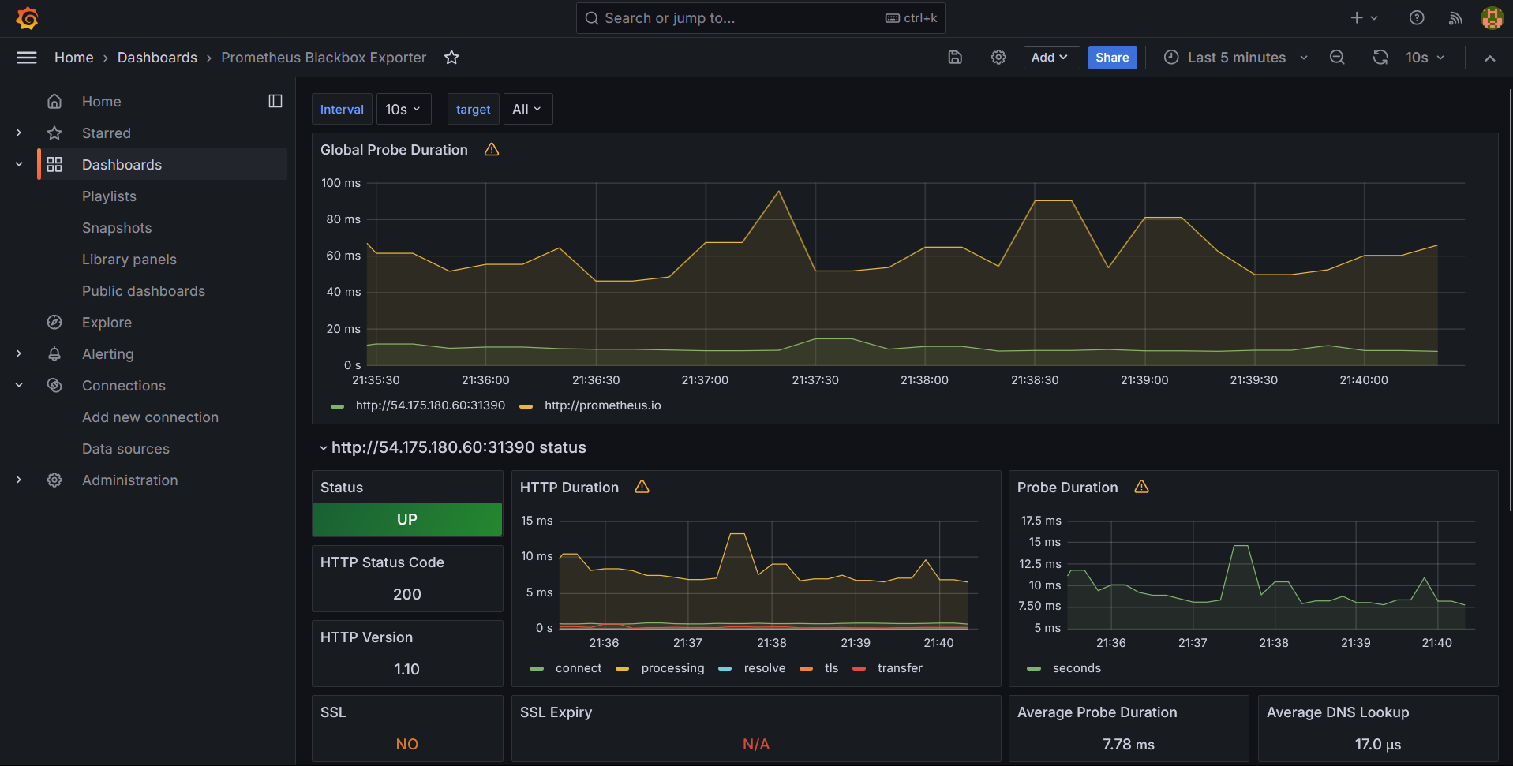
Task: Refresh the dashboard
Action: [x=1380, y=58]
